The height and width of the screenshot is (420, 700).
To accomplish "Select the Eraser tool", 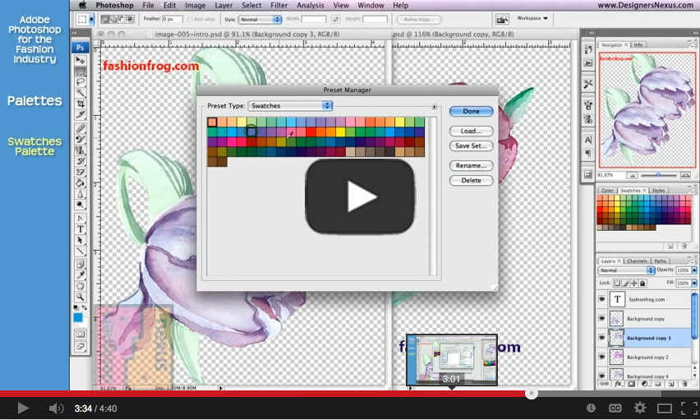I will (81, 172).
